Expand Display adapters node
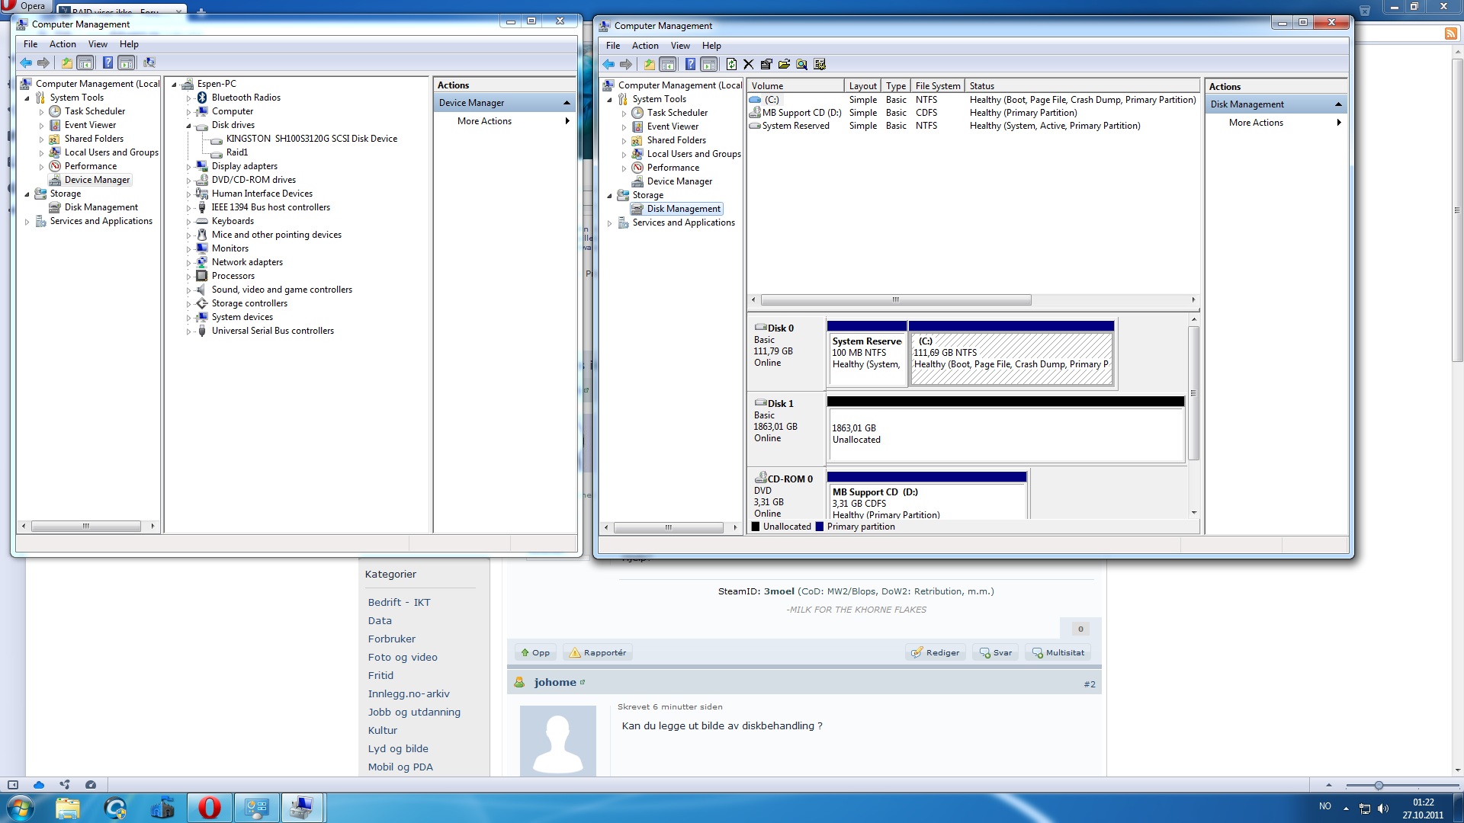Screen dimensions: 1464x823 click(x=188, y=167)
